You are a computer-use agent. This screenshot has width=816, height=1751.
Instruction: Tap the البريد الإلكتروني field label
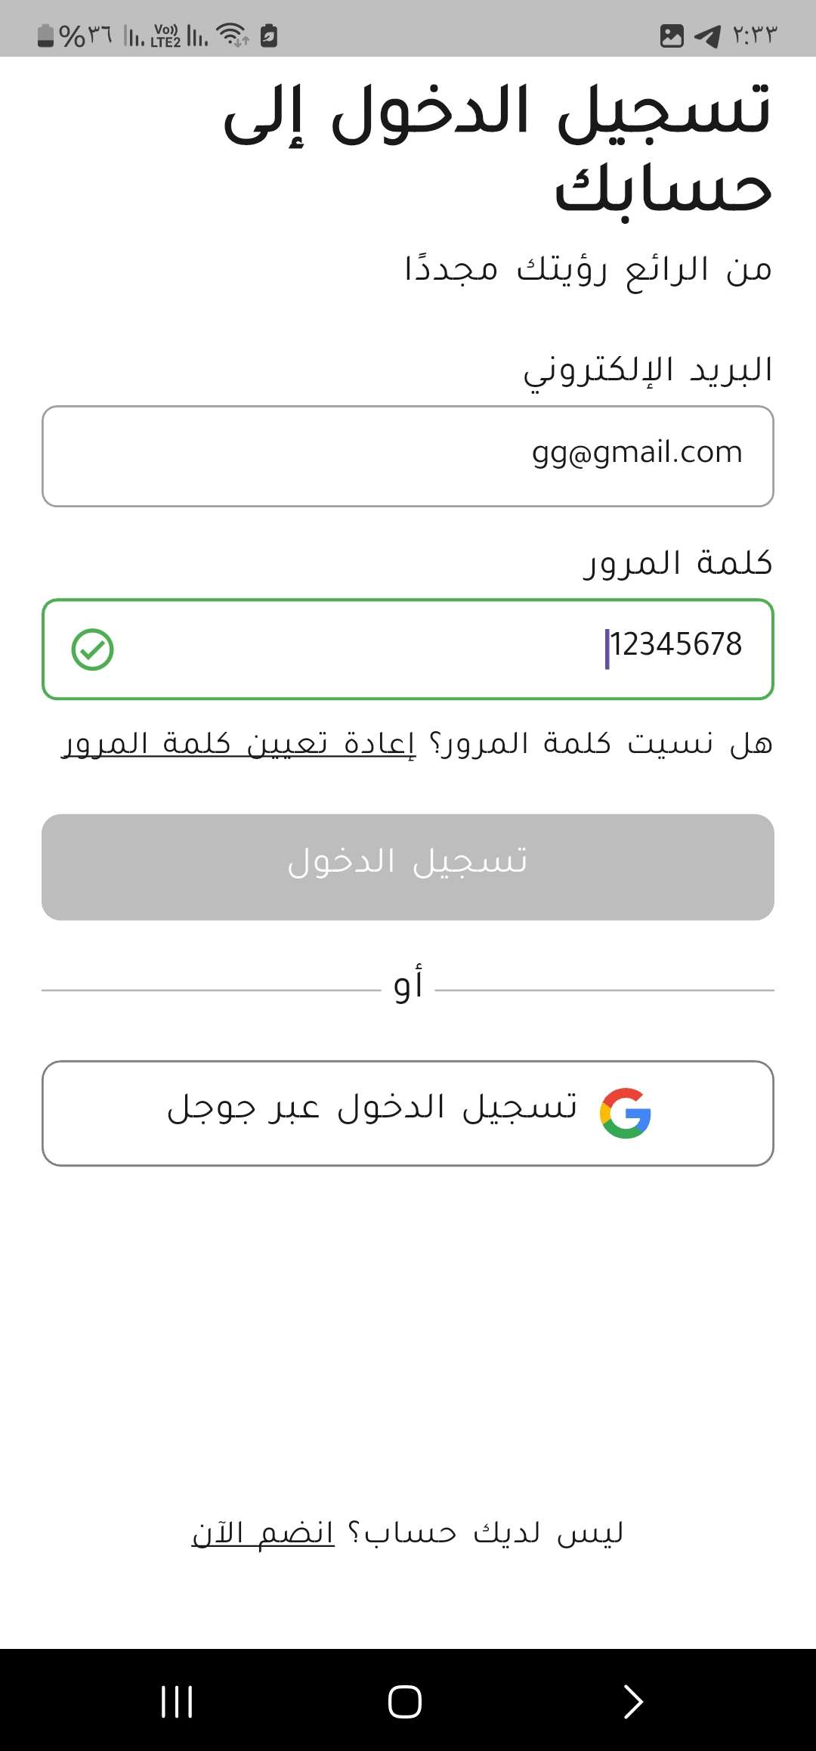click(648, 371)
